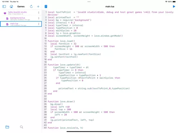
Task: Click the line 'local interval = 0.2'
Action: click(61, 22)
